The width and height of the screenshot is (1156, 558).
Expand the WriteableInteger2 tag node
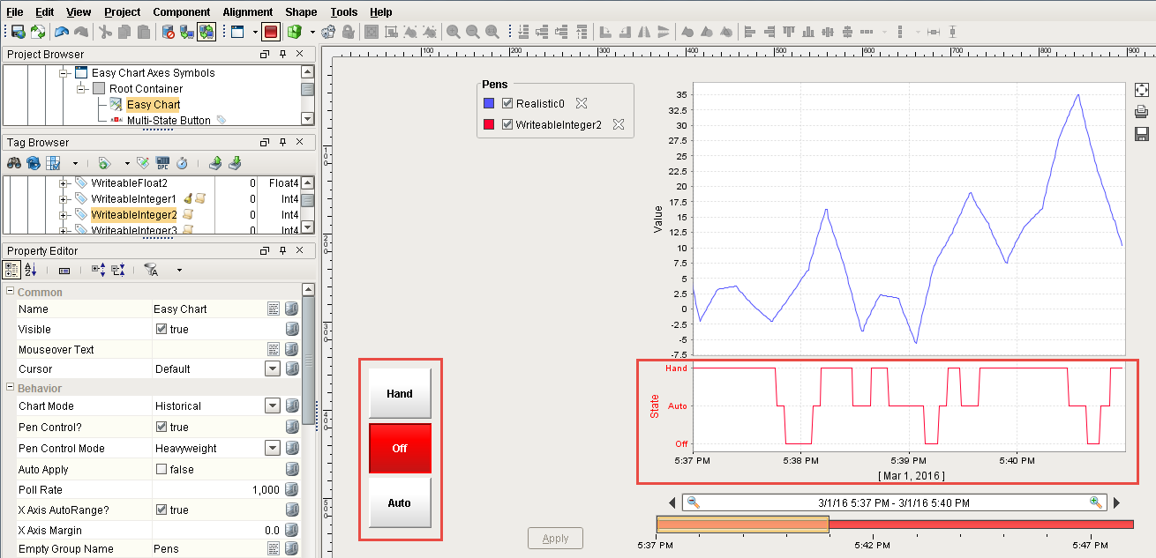tap(64, 215)
